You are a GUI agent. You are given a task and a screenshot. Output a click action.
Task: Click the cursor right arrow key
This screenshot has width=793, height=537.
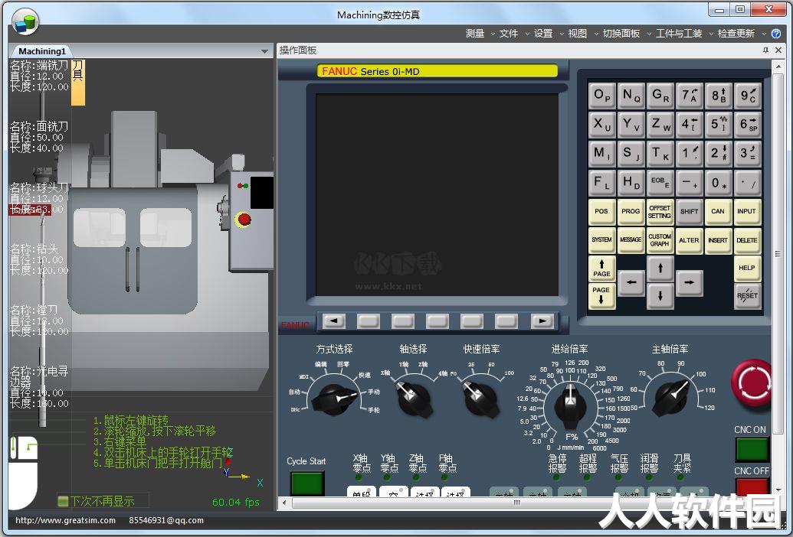pyautogui.click(x=690, y=282)
